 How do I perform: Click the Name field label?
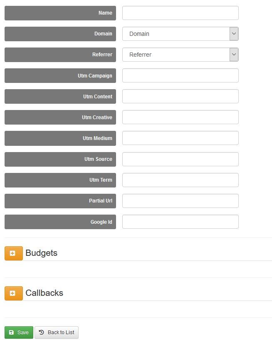click(105, 13)
